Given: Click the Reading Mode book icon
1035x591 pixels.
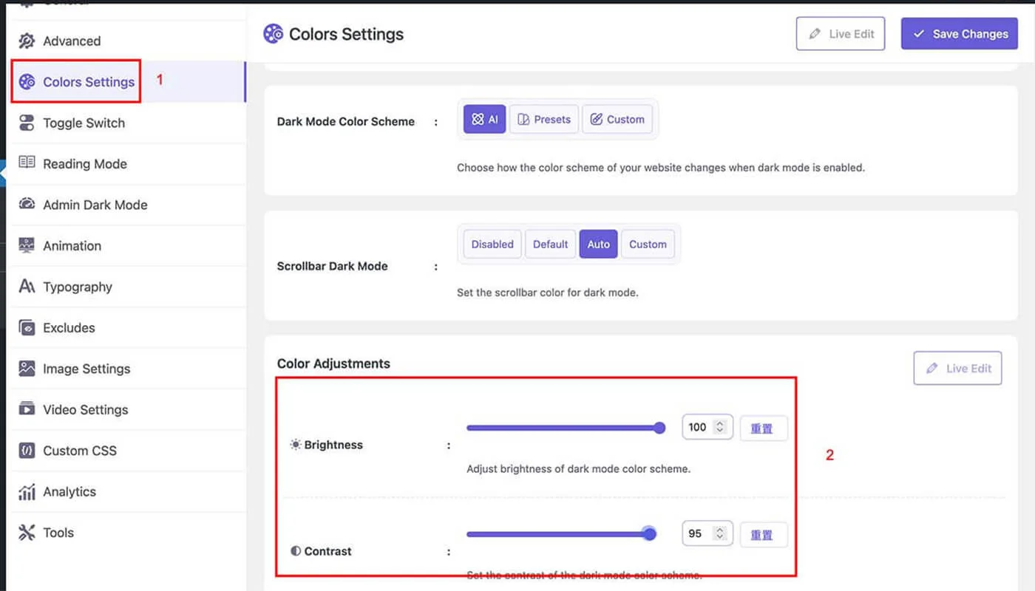Looking at the screenshot, I should coord(27,163).
